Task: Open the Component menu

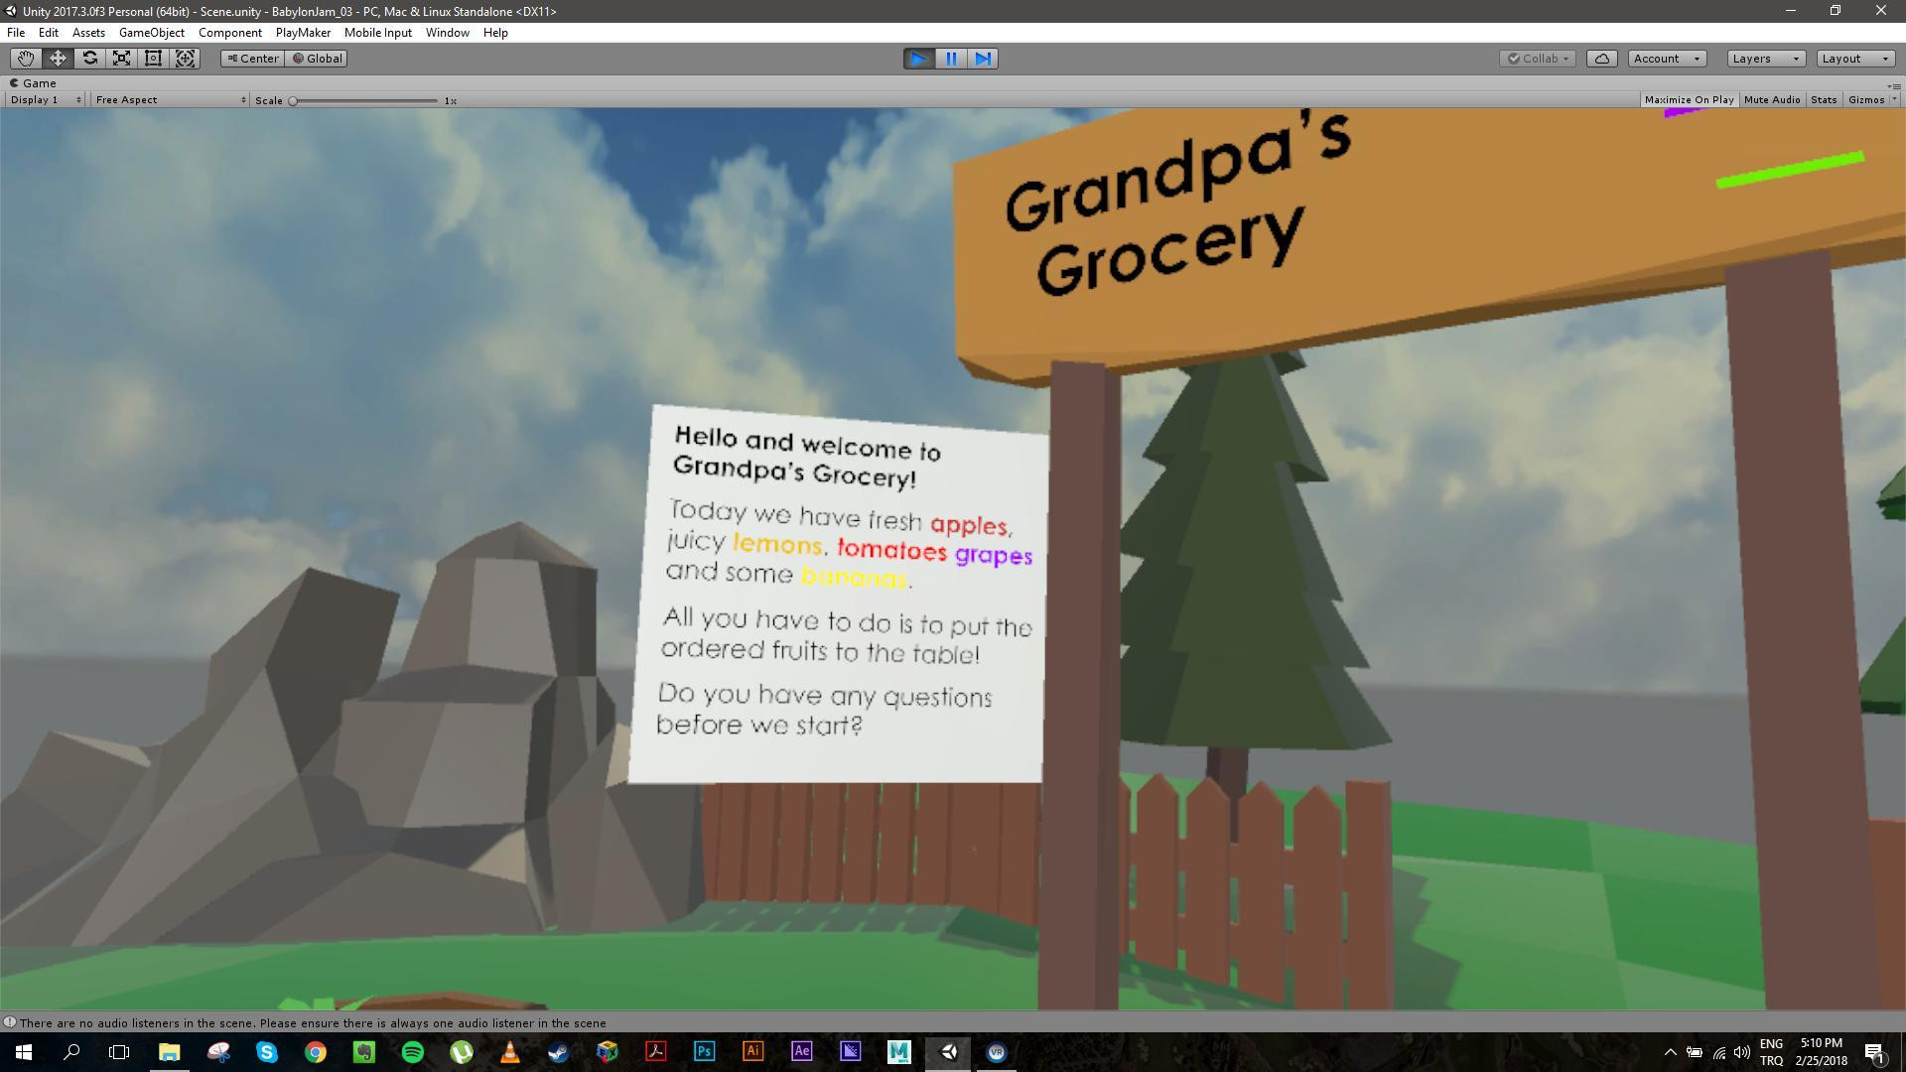Action: pos(229,33)
